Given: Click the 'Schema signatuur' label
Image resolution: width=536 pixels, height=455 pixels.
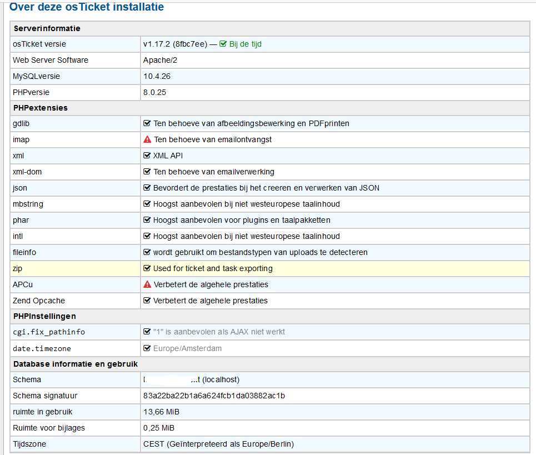Looking at the screenshot, I should (x=45, y=396).
